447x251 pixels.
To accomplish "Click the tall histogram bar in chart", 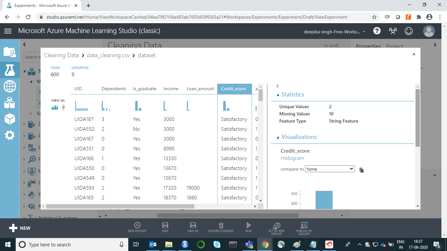I will pos(324,200).
